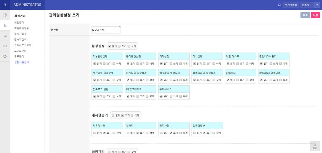Check 쓰기 under 메일 테스트
322x153 pixels.
pos(237,64)
